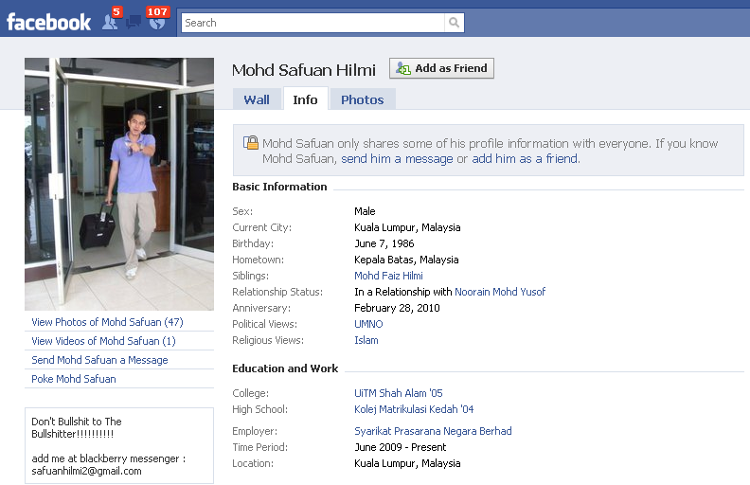This screenshot has width=750, height=485.
Task: Open UiTM Shah Alam '05 link
Action: 399,393
